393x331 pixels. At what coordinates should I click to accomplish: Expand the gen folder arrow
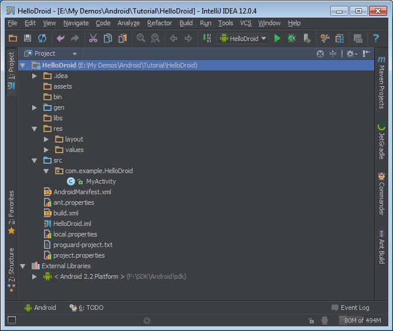tap(35, 108)
